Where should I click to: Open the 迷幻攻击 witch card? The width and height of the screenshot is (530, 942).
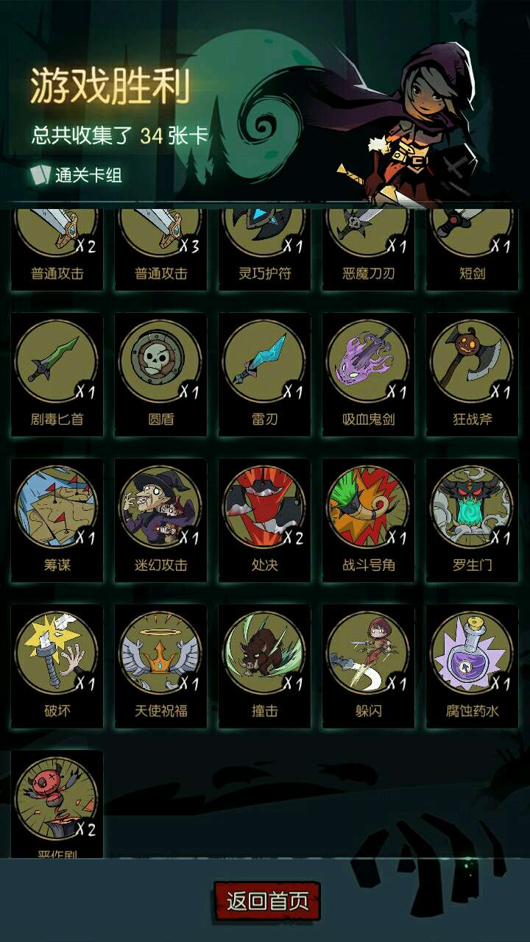point(161,521)
